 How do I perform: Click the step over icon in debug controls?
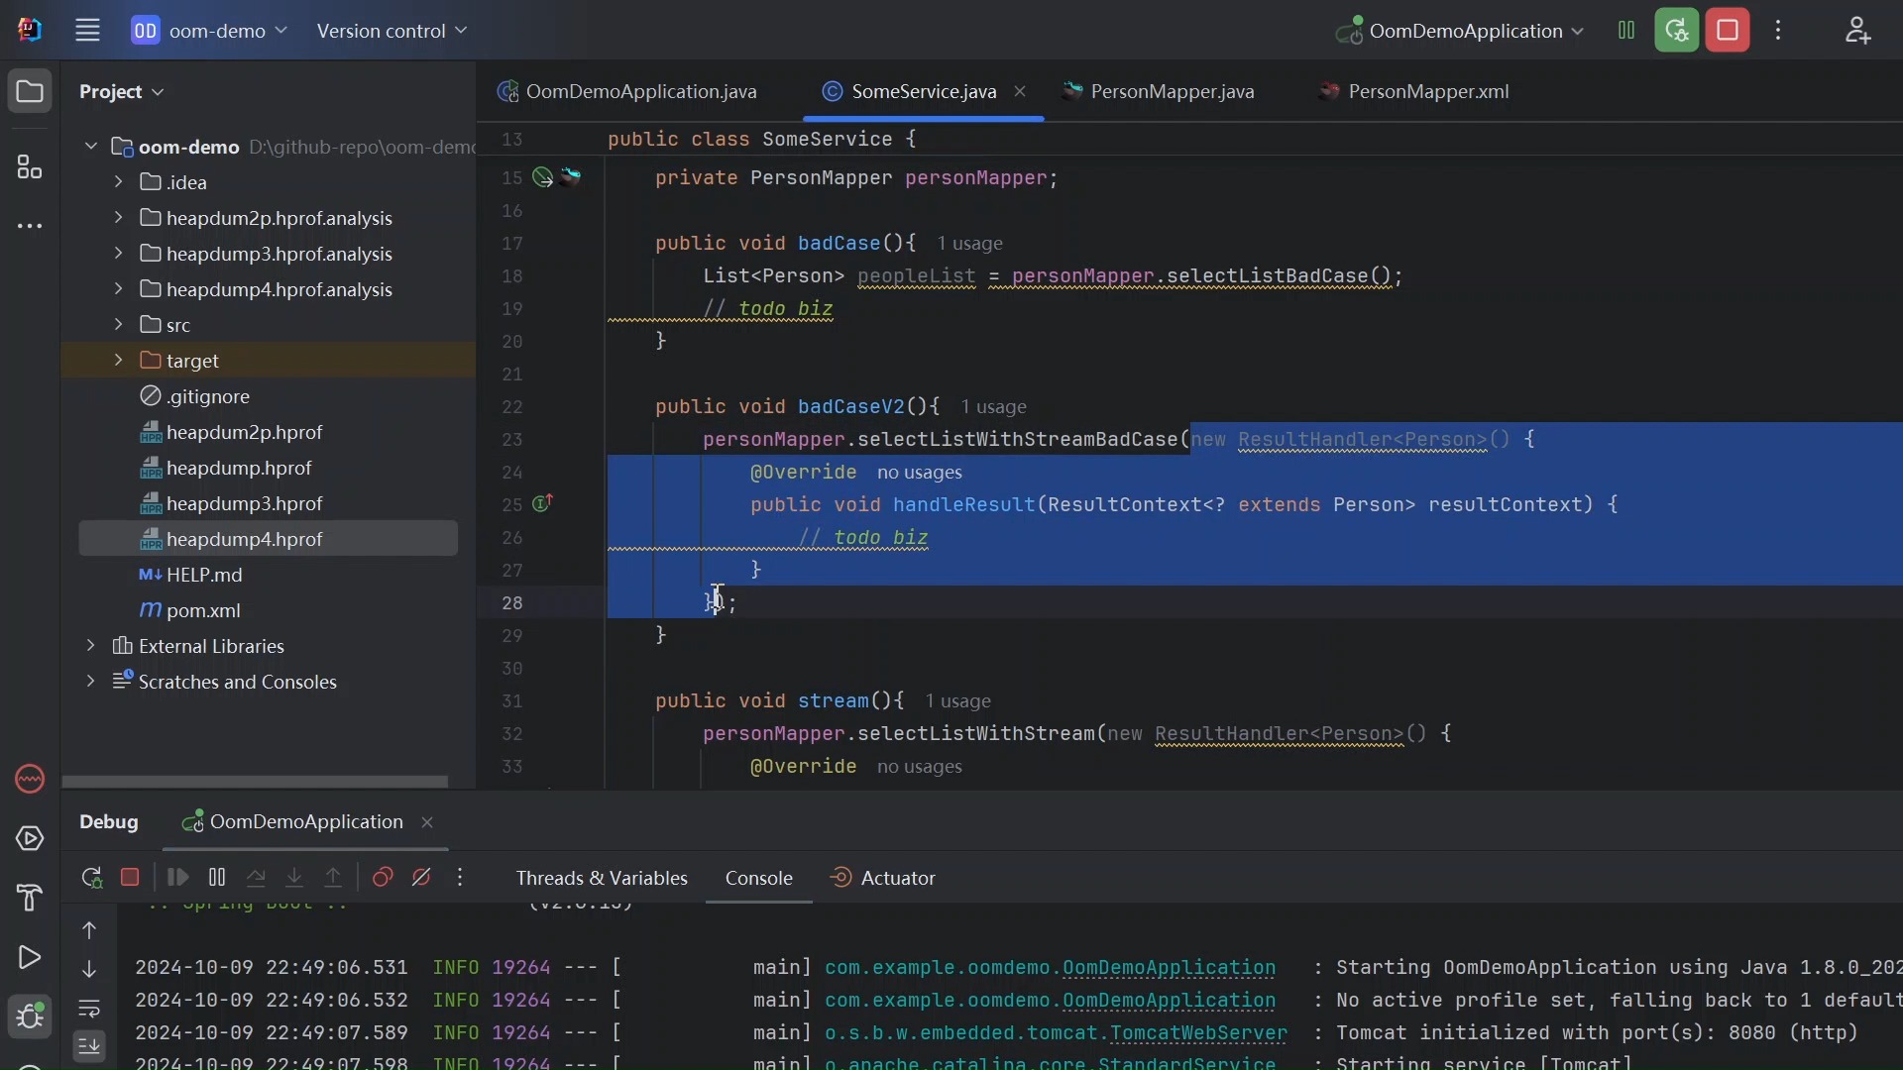coord(255,878)
